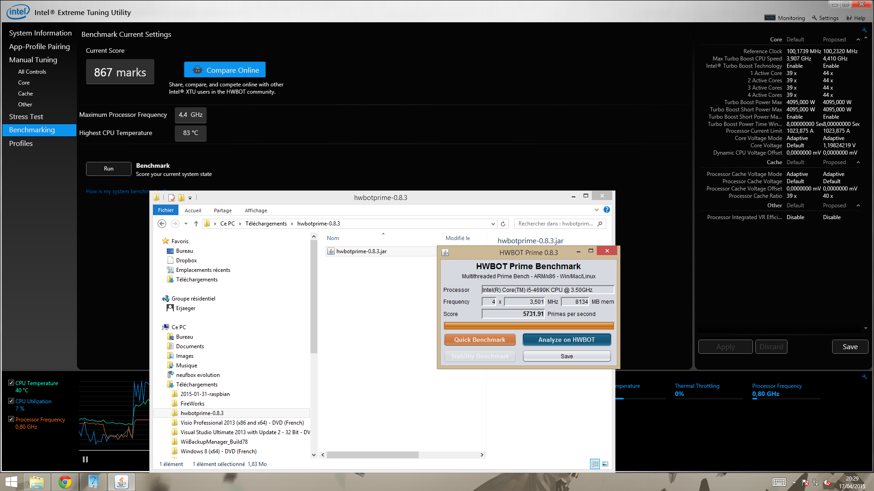Screen dimensions: 874x491
Task: Open recent locations dropdown in Explorer
Action: (x=186, y=224)
